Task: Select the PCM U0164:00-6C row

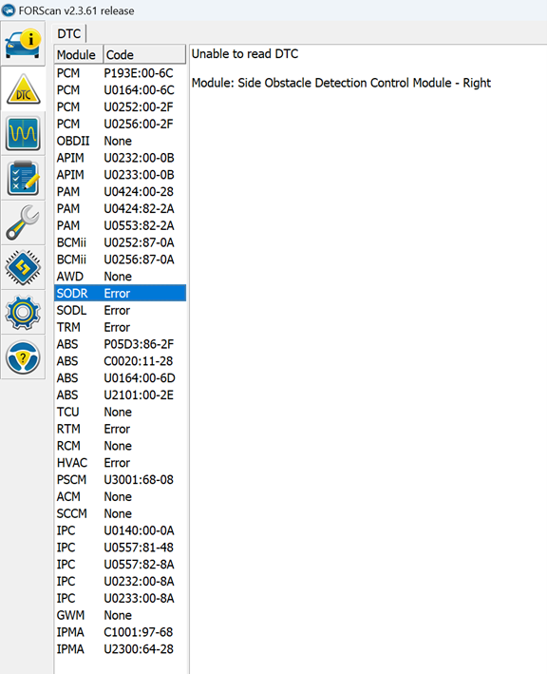Action: [x=121, y=90]
